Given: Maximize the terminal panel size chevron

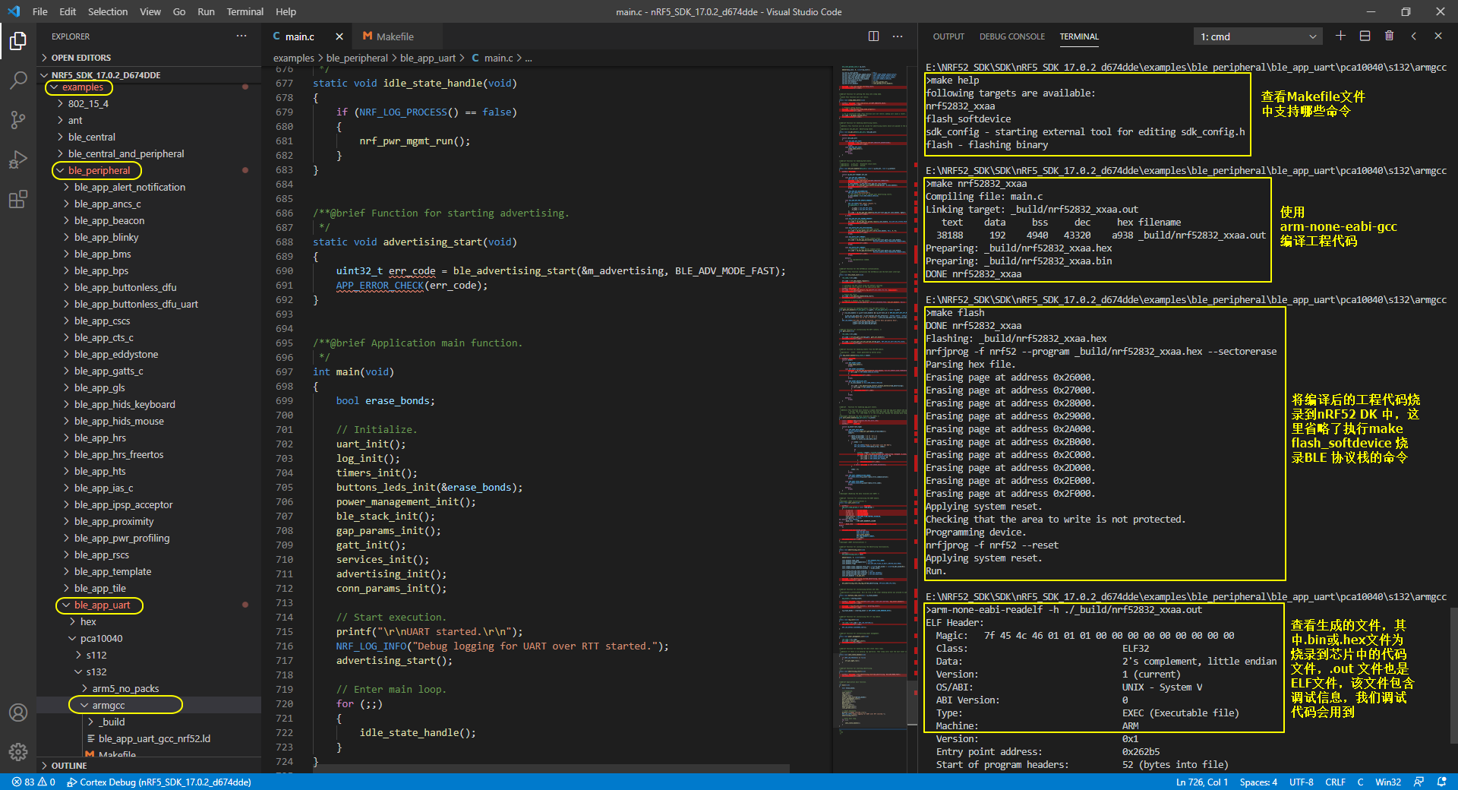Looking at the screenshot, I should 1413,36.
